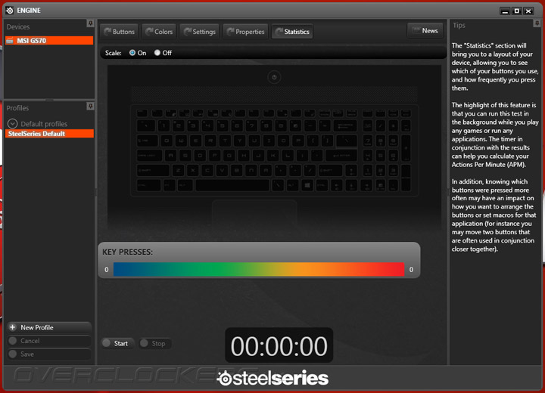Maximize the Engine window
The height and width of the screenshot is (393, 545).
517,11
